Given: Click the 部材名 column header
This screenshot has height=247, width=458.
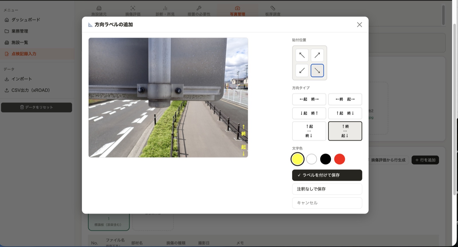Looking at the screenshot, I should point(137,243).
